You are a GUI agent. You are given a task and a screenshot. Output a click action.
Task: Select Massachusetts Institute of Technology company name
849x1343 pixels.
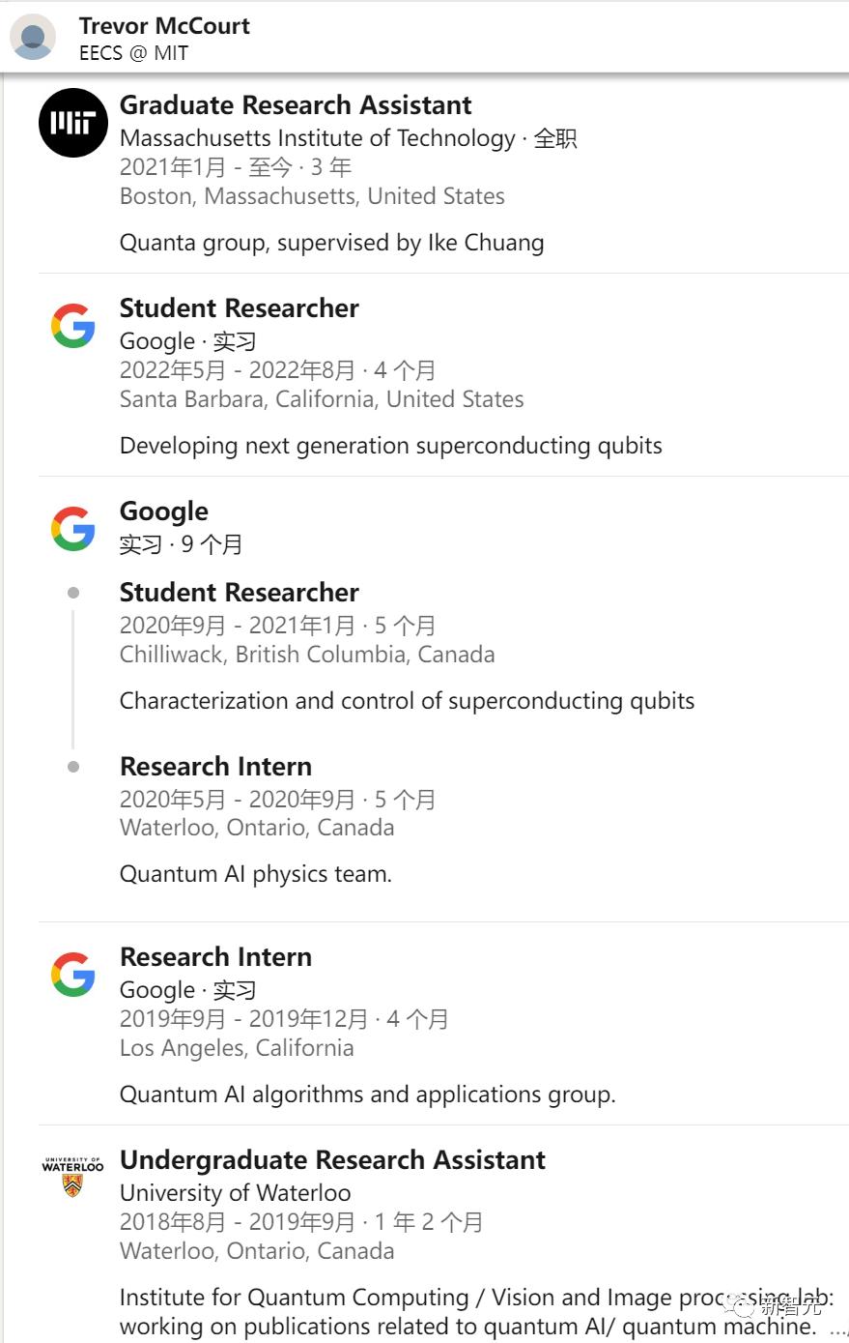pos(317,138)
